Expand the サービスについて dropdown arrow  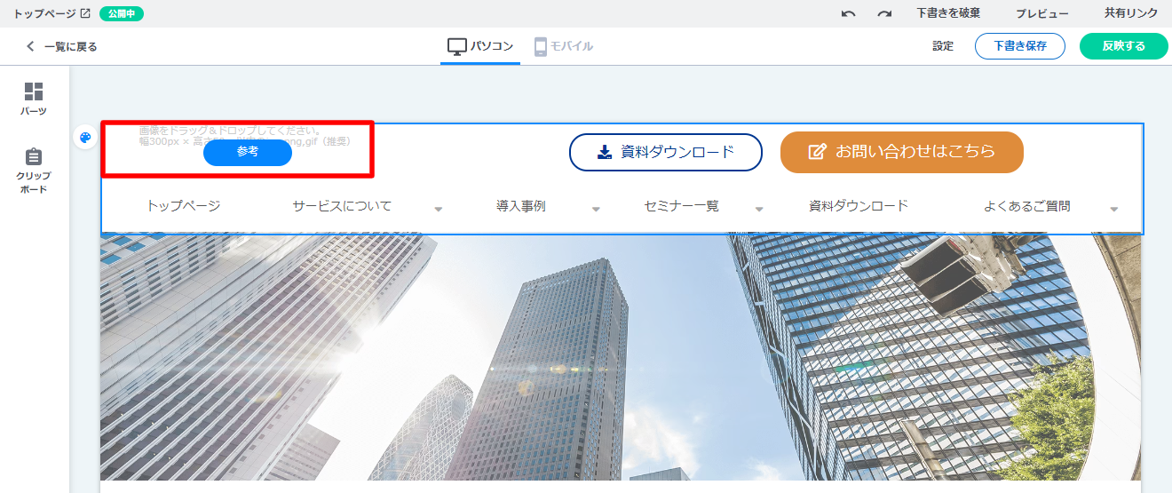coord(439,210)
